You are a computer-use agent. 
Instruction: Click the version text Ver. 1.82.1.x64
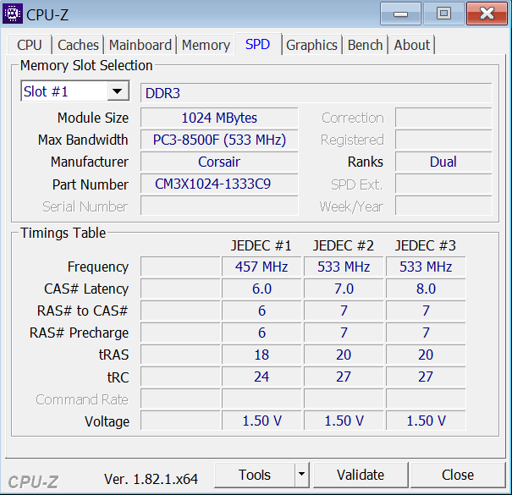tap(151, 479)
